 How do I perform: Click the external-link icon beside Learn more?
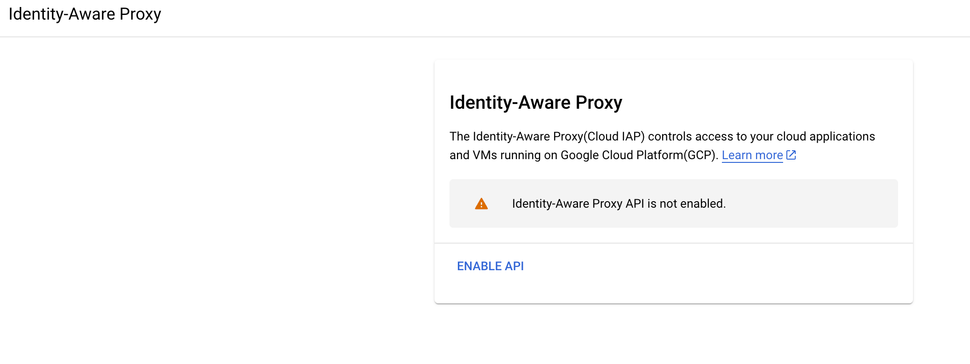click(791, 155)
